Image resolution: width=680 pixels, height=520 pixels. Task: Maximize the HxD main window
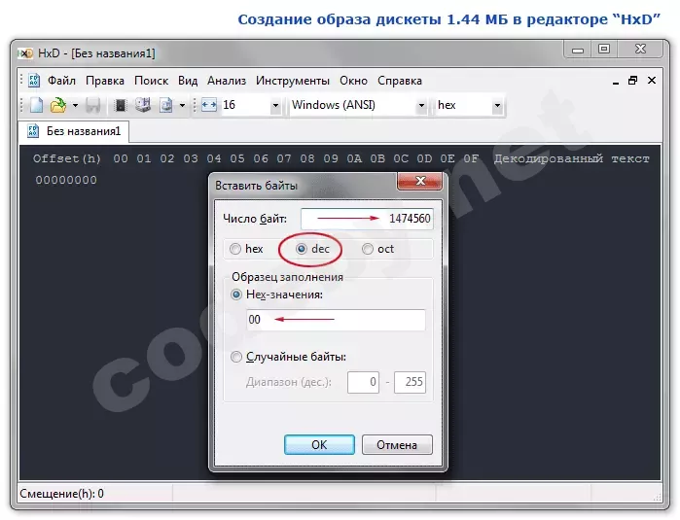[x=604, y=49]
